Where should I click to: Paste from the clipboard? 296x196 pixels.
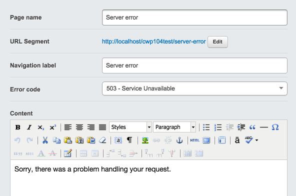click(68, 140)
